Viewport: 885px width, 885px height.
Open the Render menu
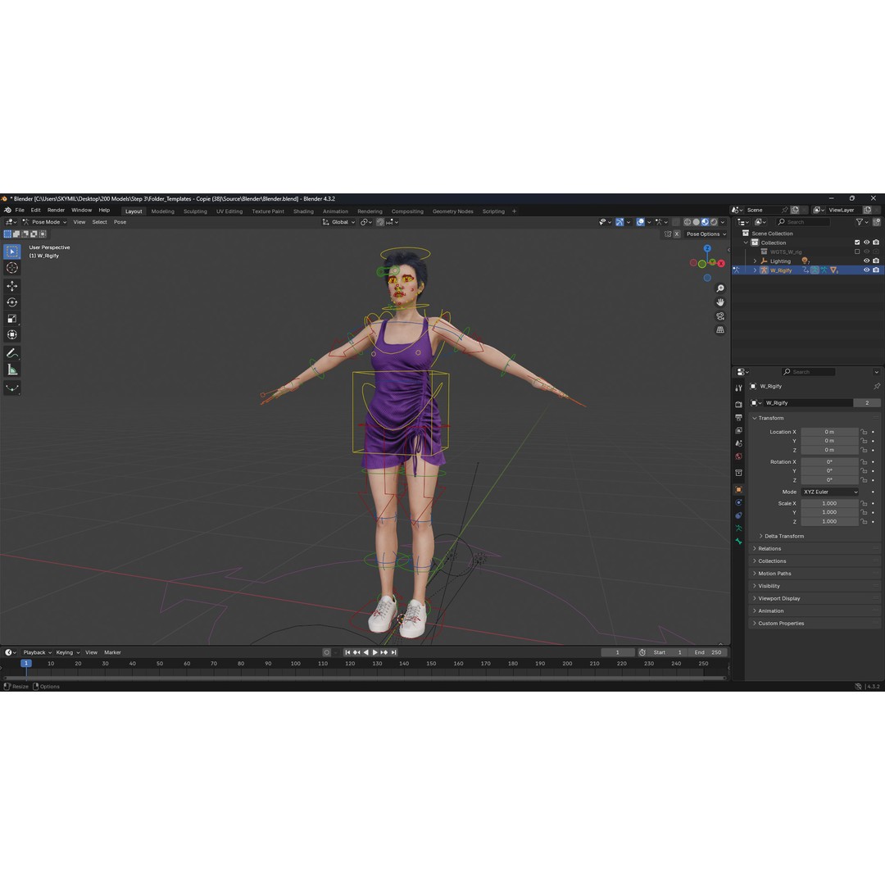coord(56,210)
